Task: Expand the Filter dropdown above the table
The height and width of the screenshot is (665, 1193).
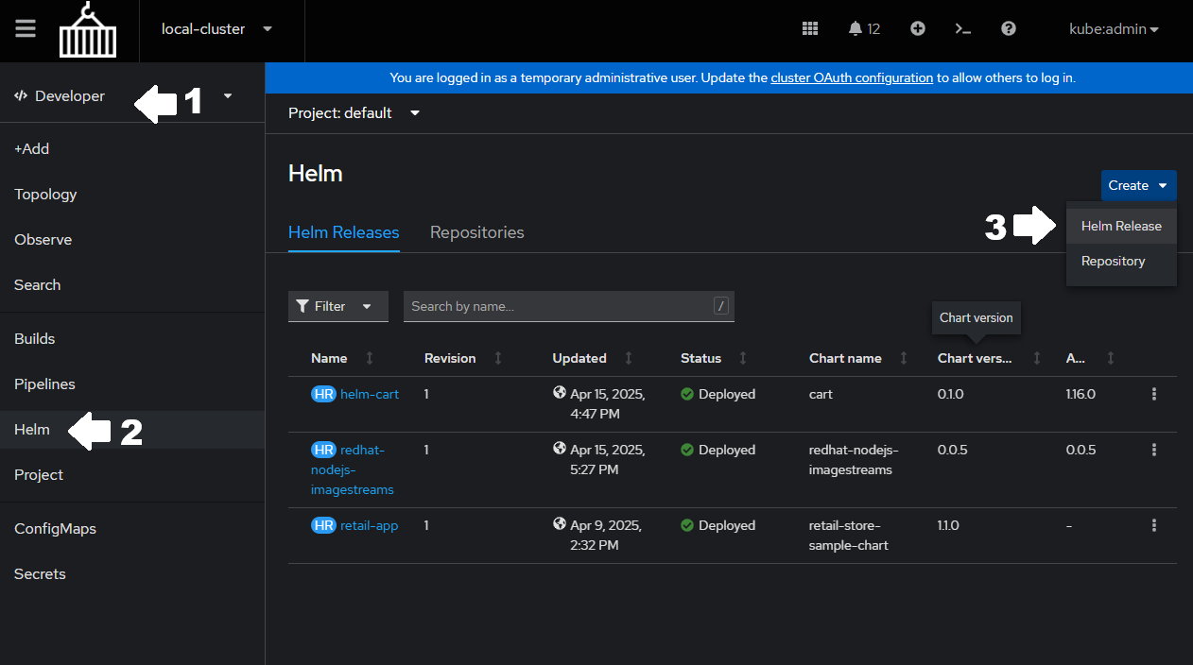Action: 337,306
